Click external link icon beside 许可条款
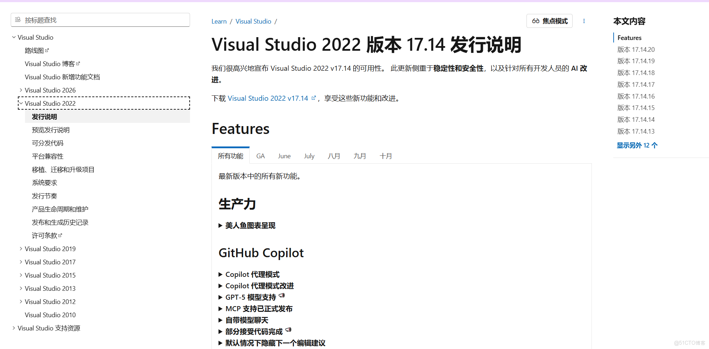The image size is (709, 349). 60,235
